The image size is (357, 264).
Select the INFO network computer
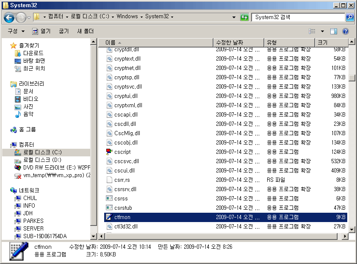(29, 206)
